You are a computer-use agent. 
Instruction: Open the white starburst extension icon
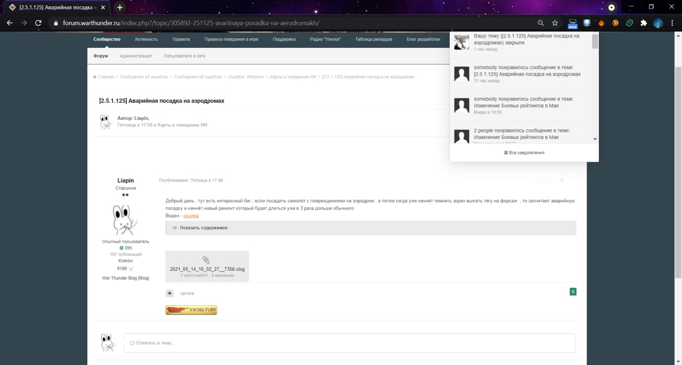pos(587,23)
